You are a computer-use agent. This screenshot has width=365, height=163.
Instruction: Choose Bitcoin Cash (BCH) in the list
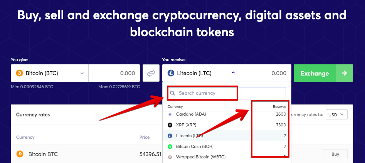click(227, 146)
